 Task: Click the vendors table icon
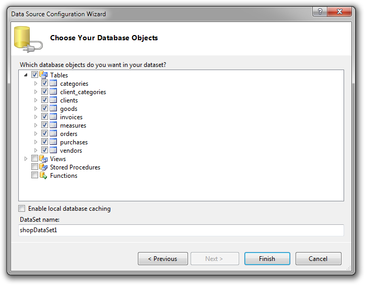pyautogui.click(x=53, y=150)
